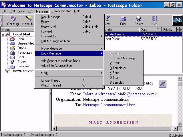
Task: Open the View menu
Action: pyautogui.click(x=22, y=11)
